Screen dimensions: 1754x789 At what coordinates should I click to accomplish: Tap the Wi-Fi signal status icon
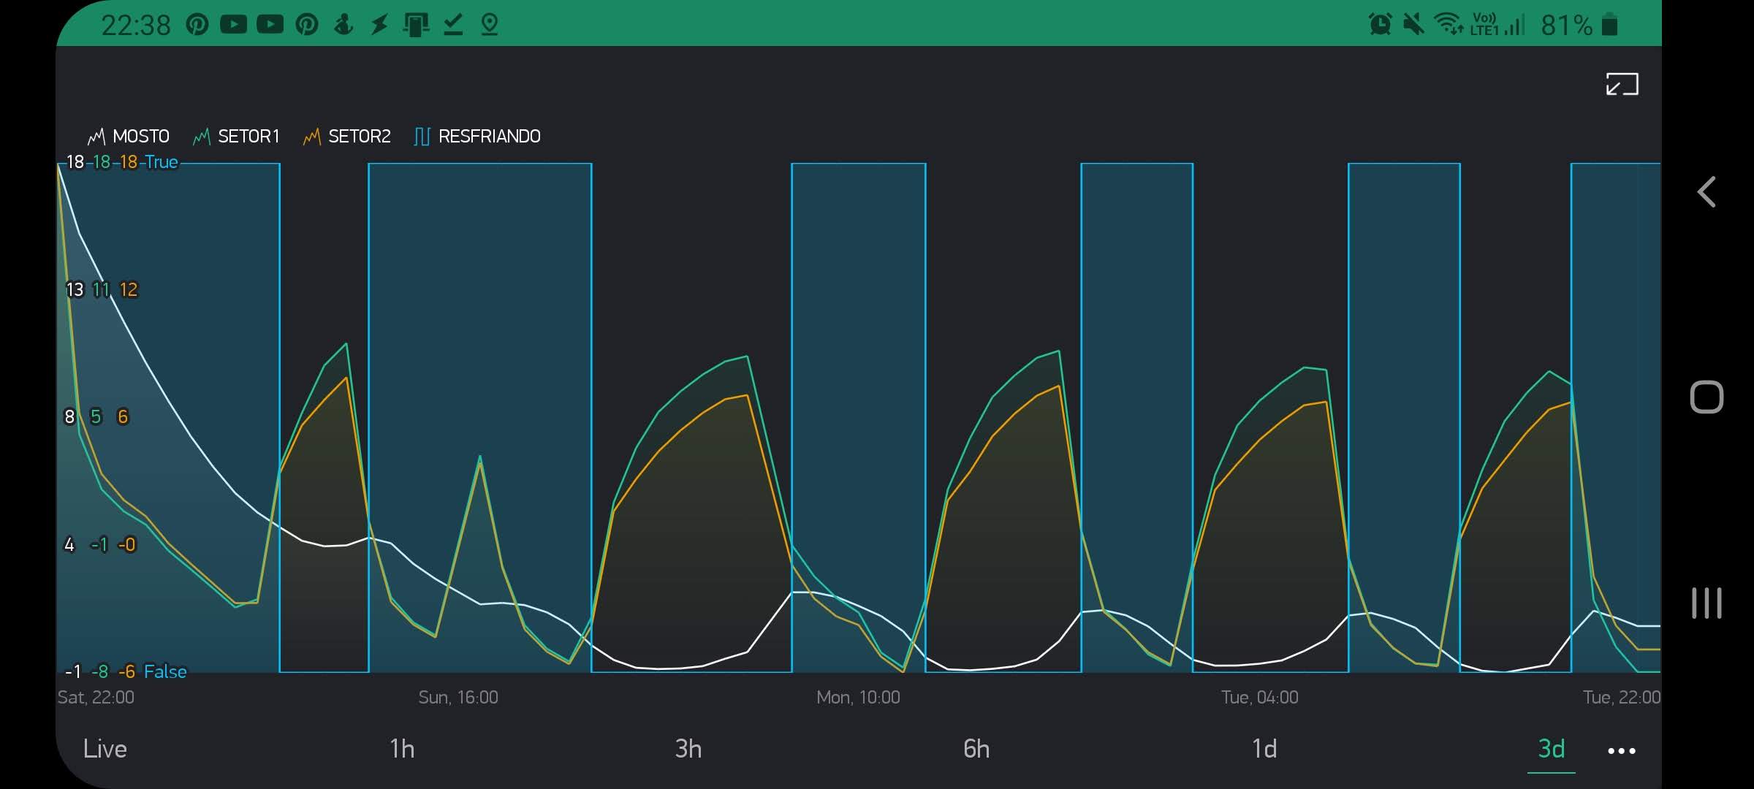[1448, 24]
